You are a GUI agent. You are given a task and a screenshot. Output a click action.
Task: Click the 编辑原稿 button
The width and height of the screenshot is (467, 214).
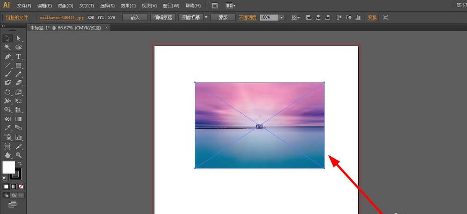163,17
